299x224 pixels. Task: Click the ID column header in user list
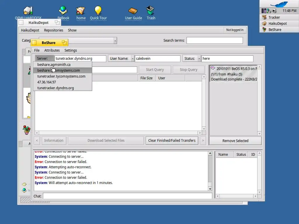253,155
